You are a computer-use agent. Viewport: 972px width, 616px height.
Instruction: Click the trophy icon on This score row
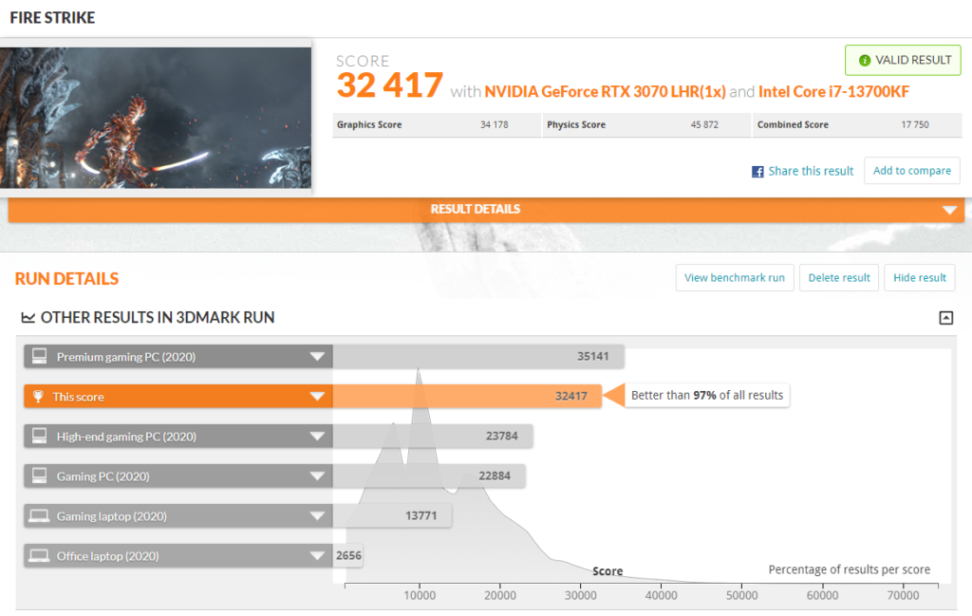[x=38, y=396]
